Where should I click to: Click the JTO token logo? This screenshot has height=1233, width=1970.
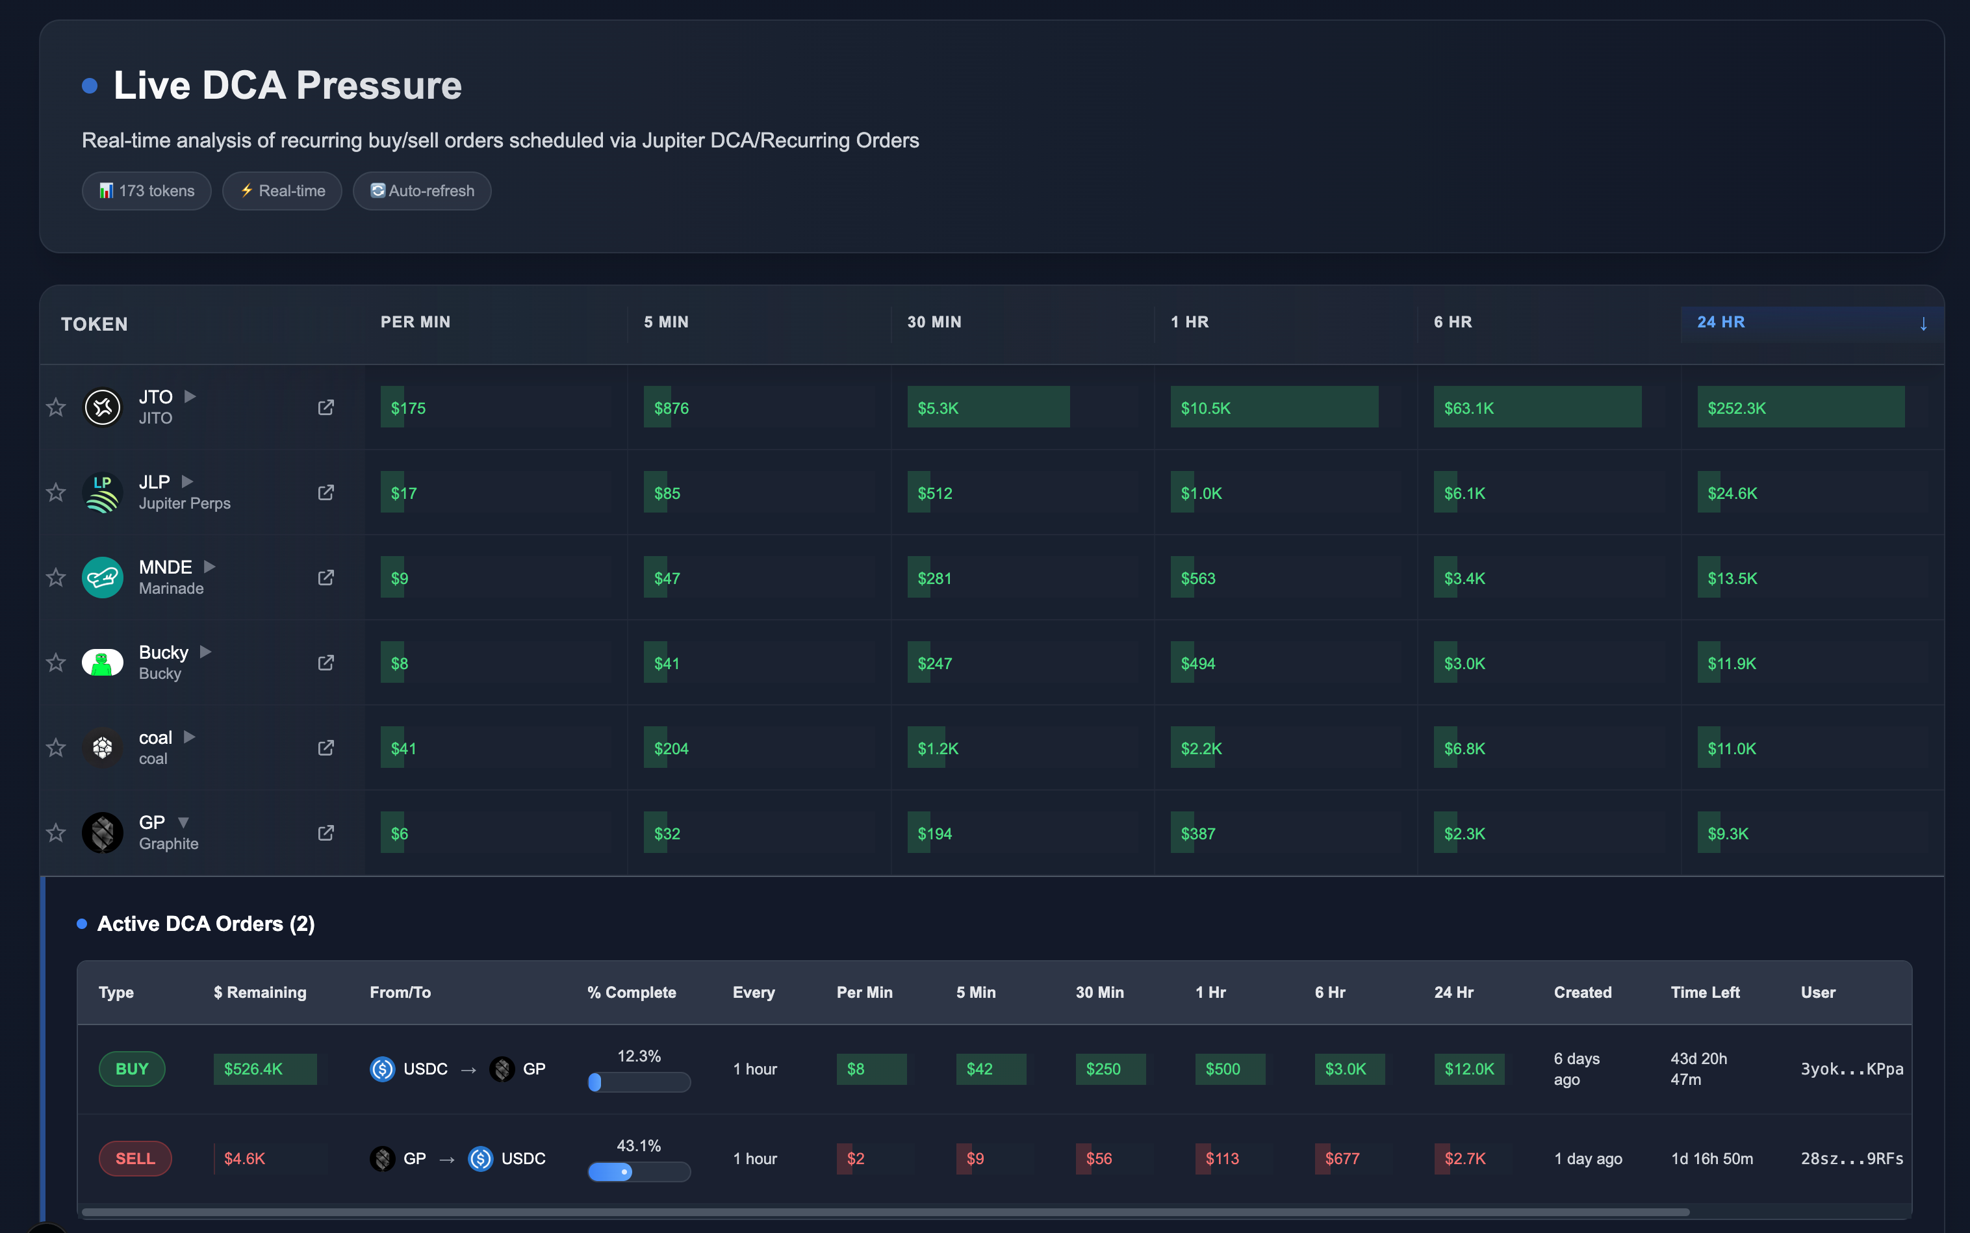click(x=103, y=407)
